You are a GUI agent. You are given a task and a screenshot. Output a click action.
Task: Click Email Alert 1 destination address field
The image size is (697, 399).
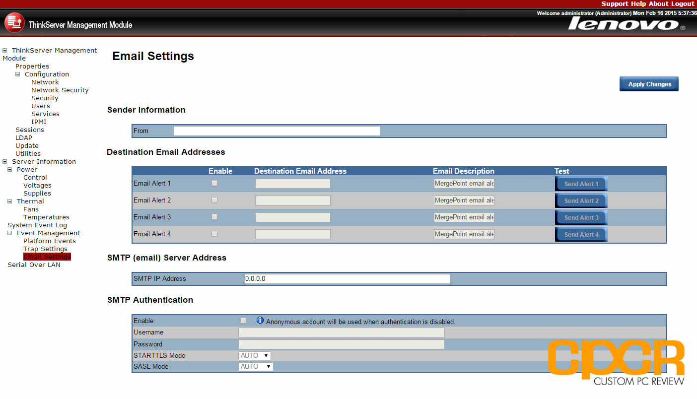(x=293, y=184)
